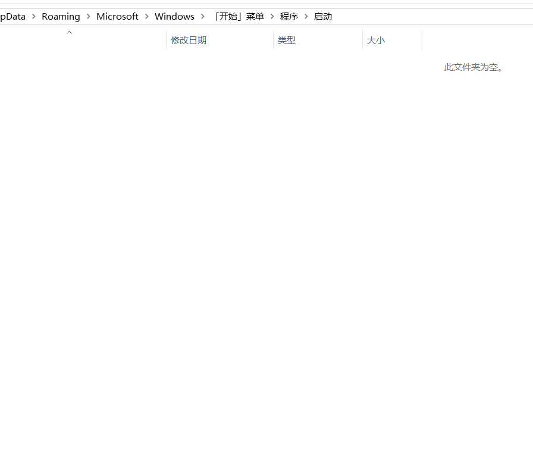The image size is (533, 471).
Task: Open the Roaming breadcrumb folder
Action: [x=61, y=16]
